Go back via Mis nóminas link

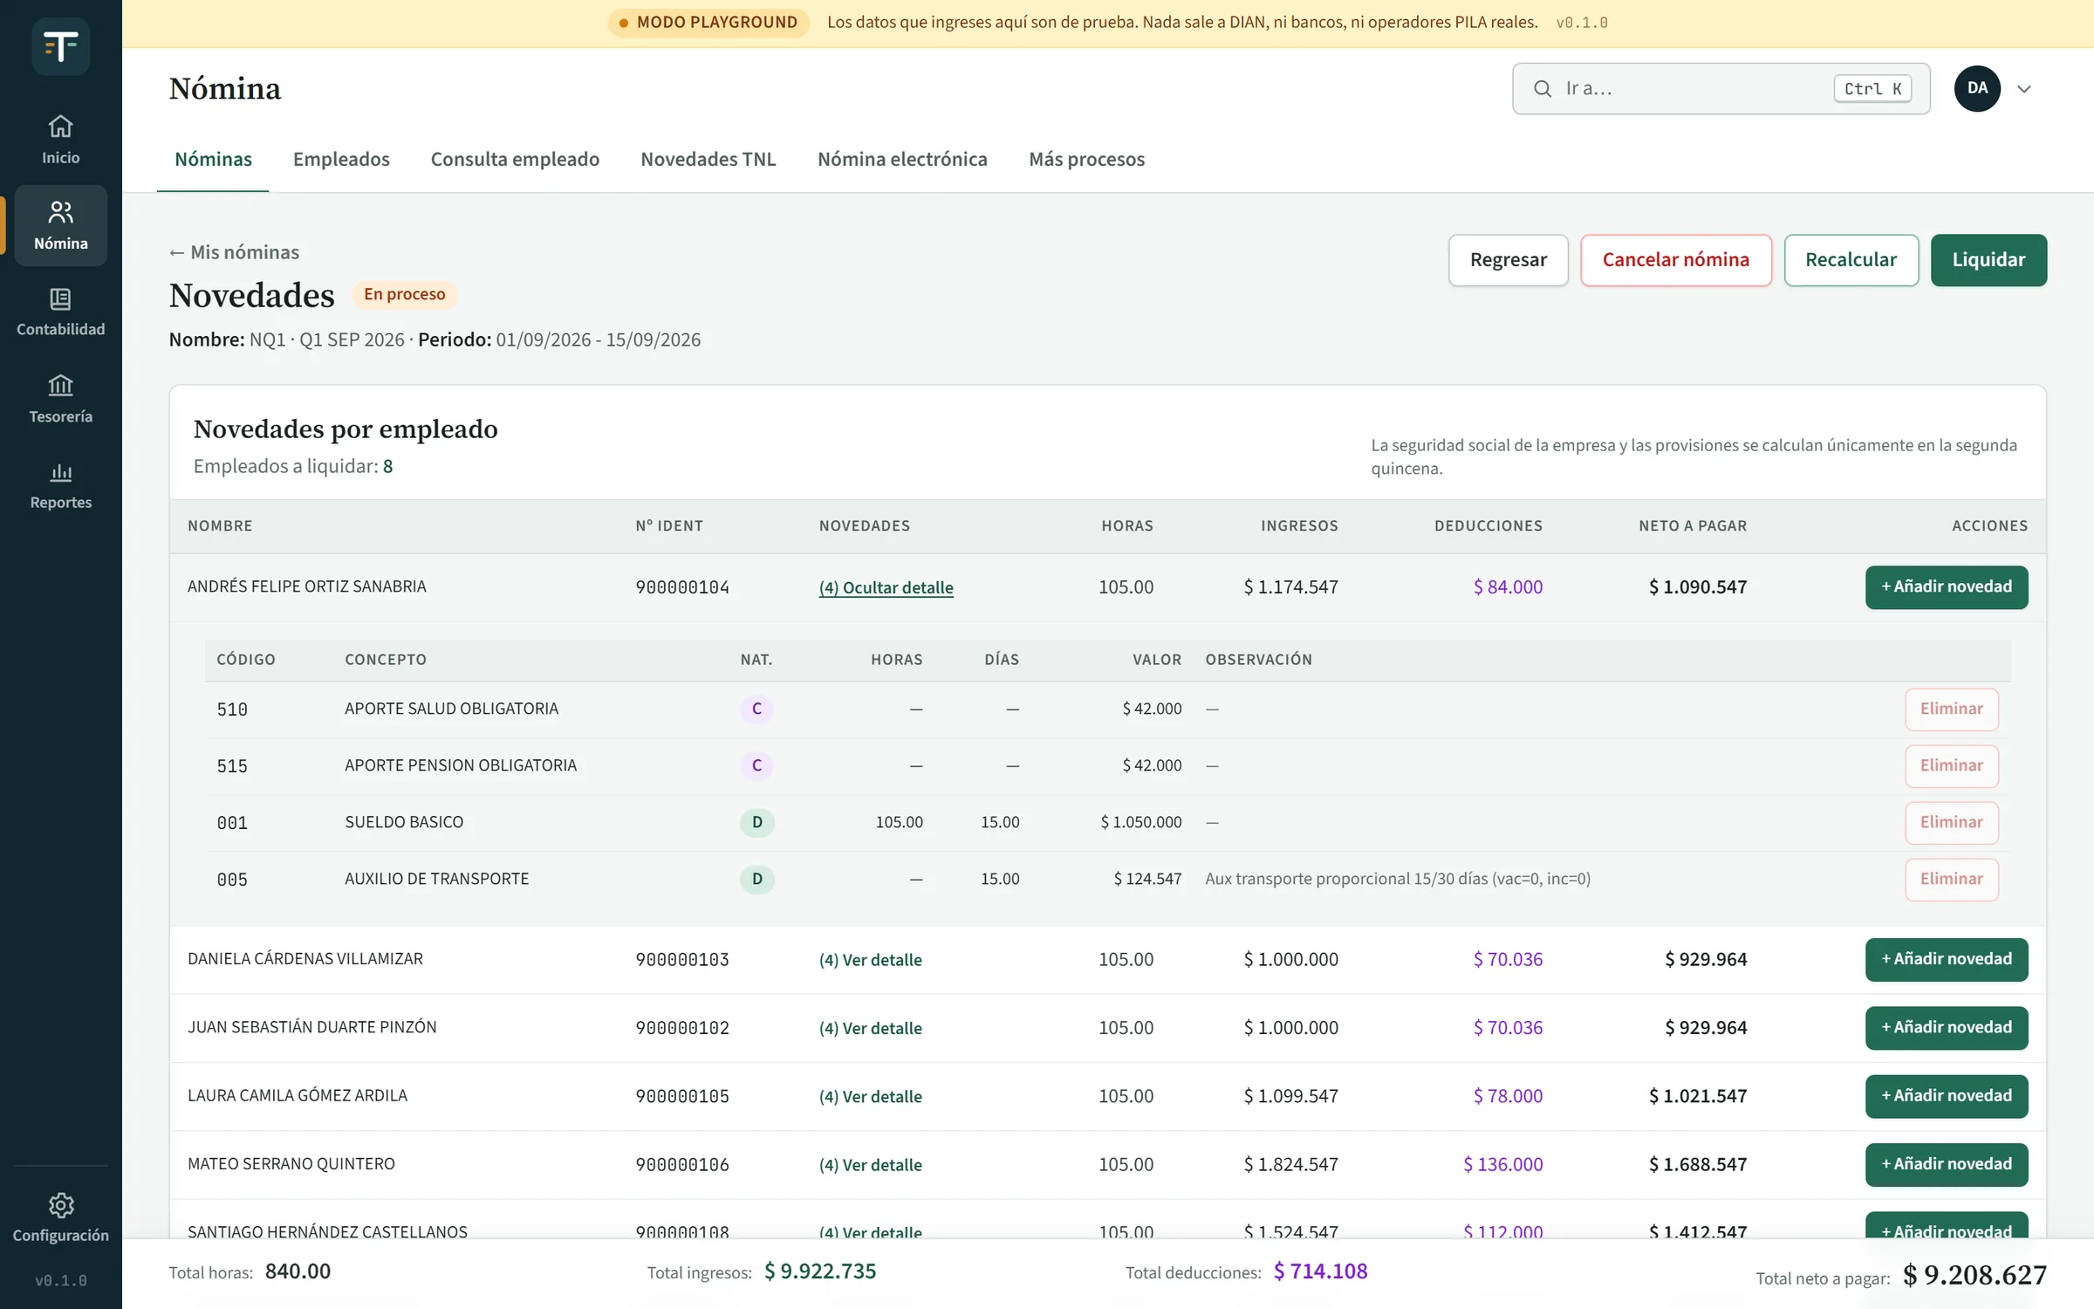pyautogui.click(x=234, y=252)
